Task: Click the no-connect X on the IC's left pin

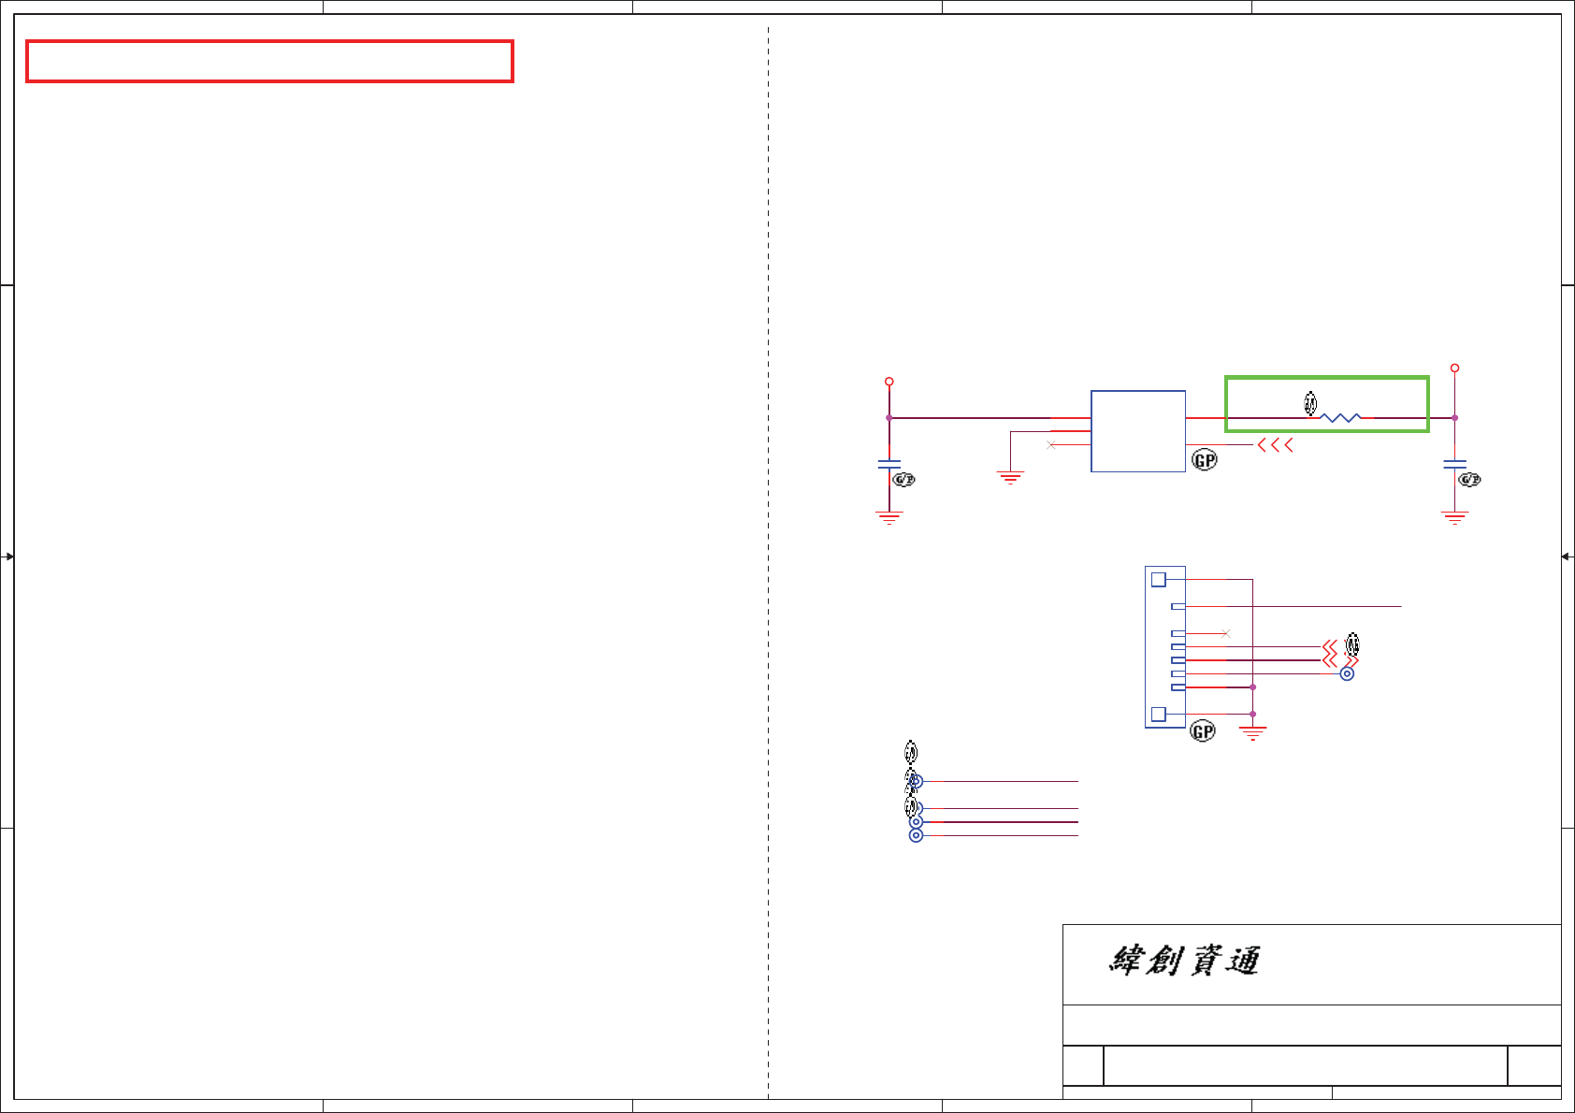Action: [1051, 445]
